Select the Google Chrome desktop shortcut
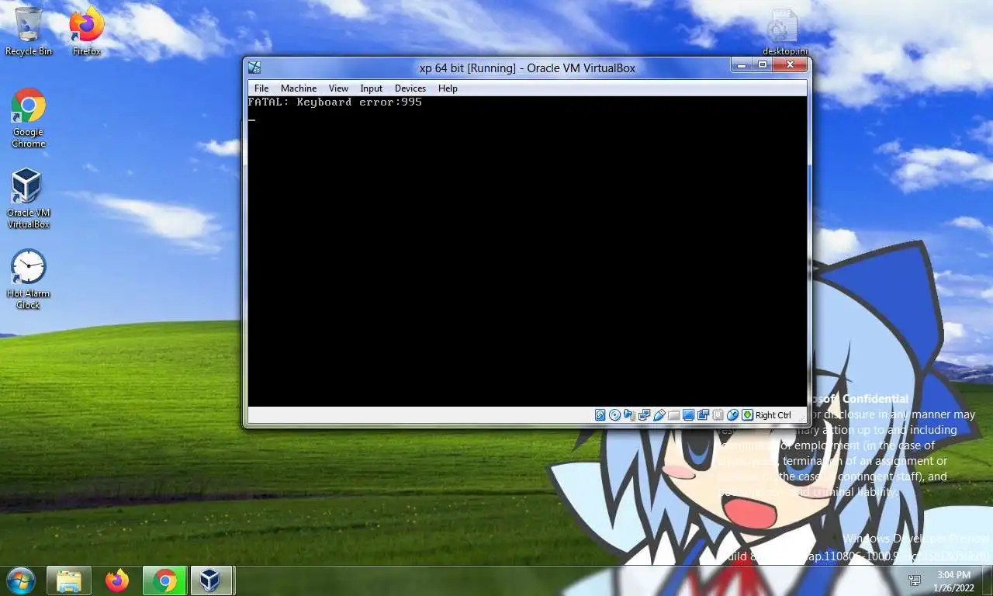993x596 pixels. 29,118
